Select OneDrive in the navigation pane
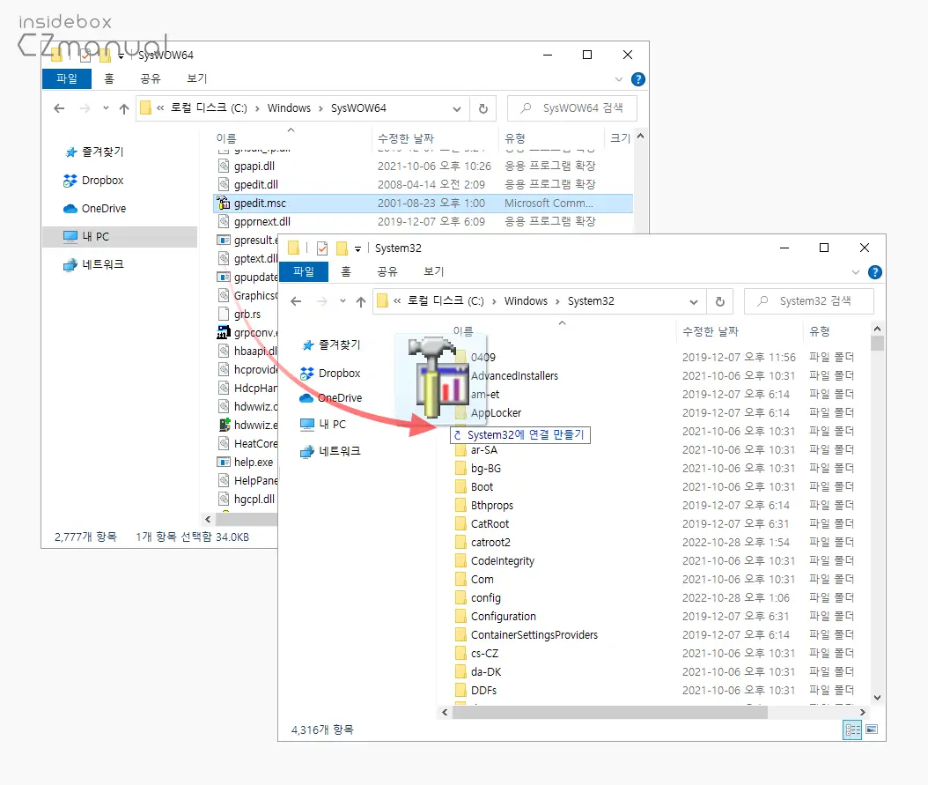The image size is (928, 785). 340,397
